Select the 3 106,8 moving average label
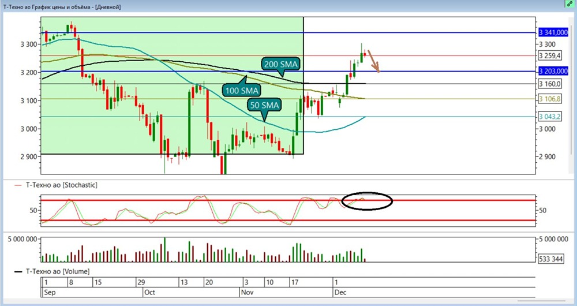Image resolution: width=577 pixels, height=306 pixels. point(550,99)
